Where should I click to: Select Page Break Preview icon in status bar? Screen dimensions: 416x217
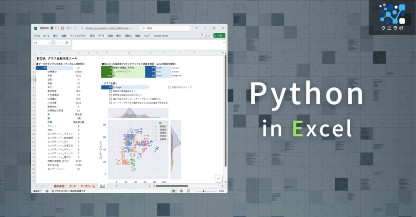click(188, 191)
